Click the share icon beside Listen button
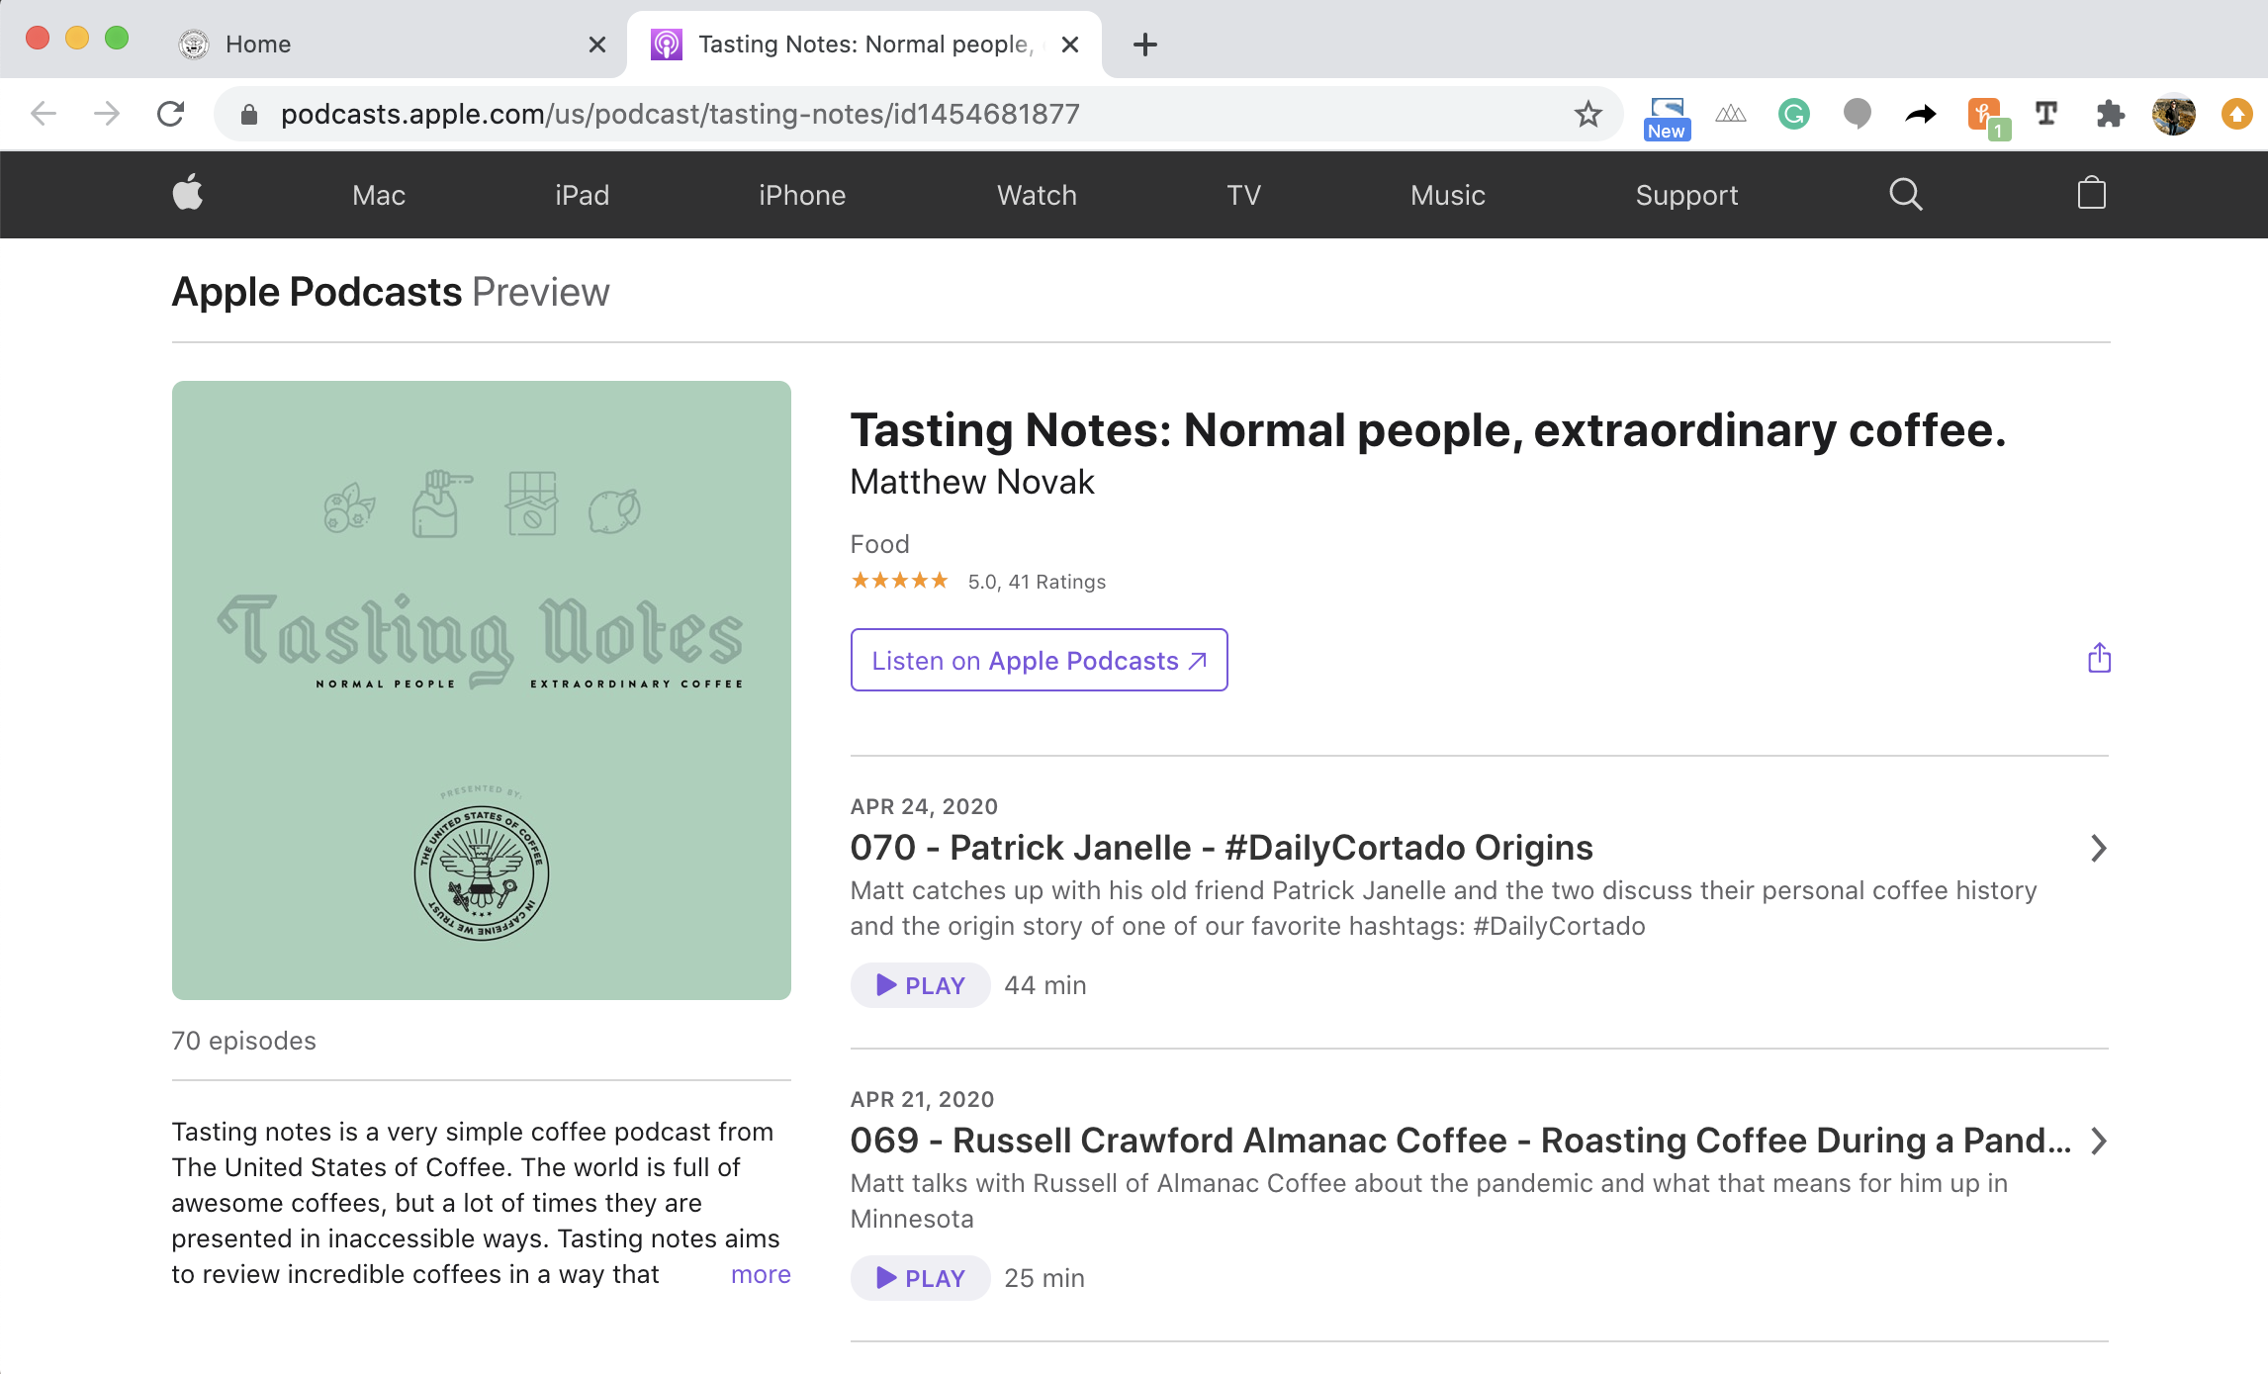This screenshot has height=1374, width=2268. (2099, 659)
